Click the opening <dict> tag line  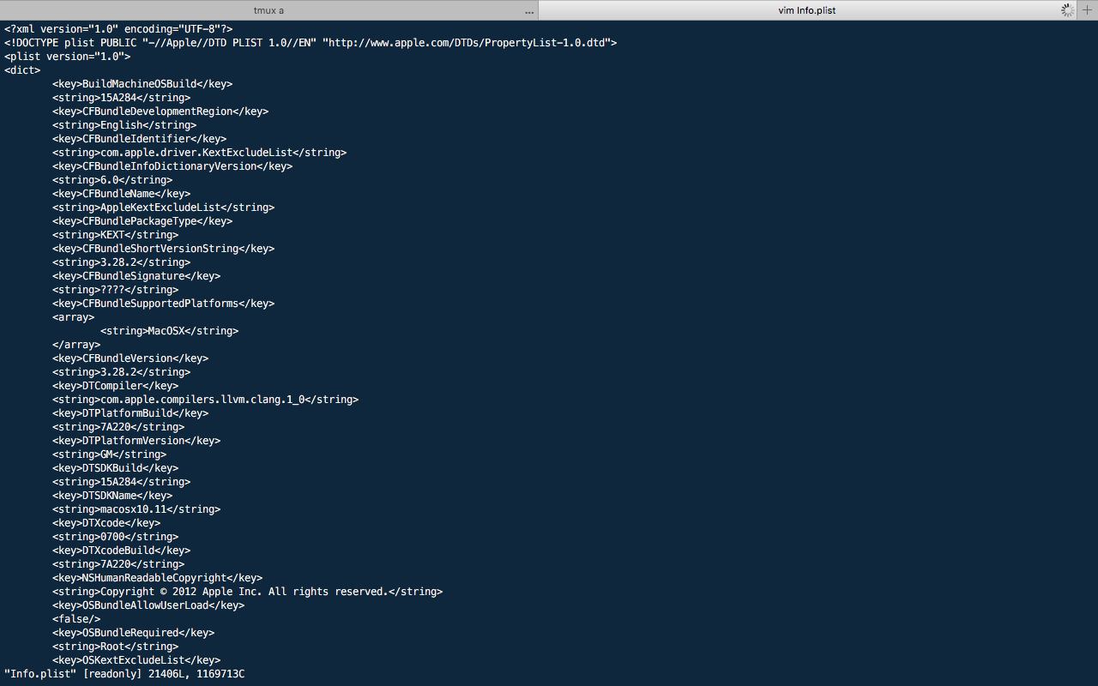click(22, 70)
